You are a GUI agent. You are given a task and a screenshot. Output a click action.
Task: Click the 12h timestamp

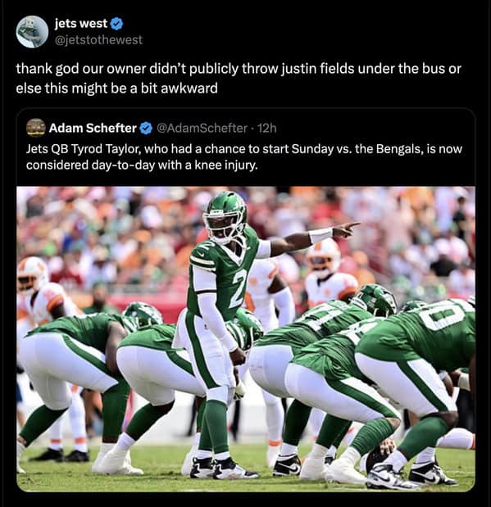click(267, 128)
